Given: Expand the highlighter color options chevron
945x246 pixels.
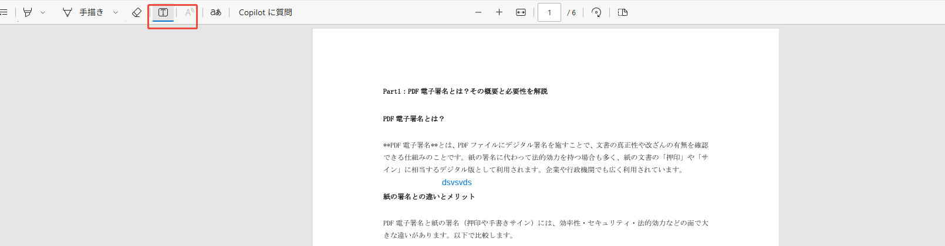Looking at the screenshot, I should 43,12.
